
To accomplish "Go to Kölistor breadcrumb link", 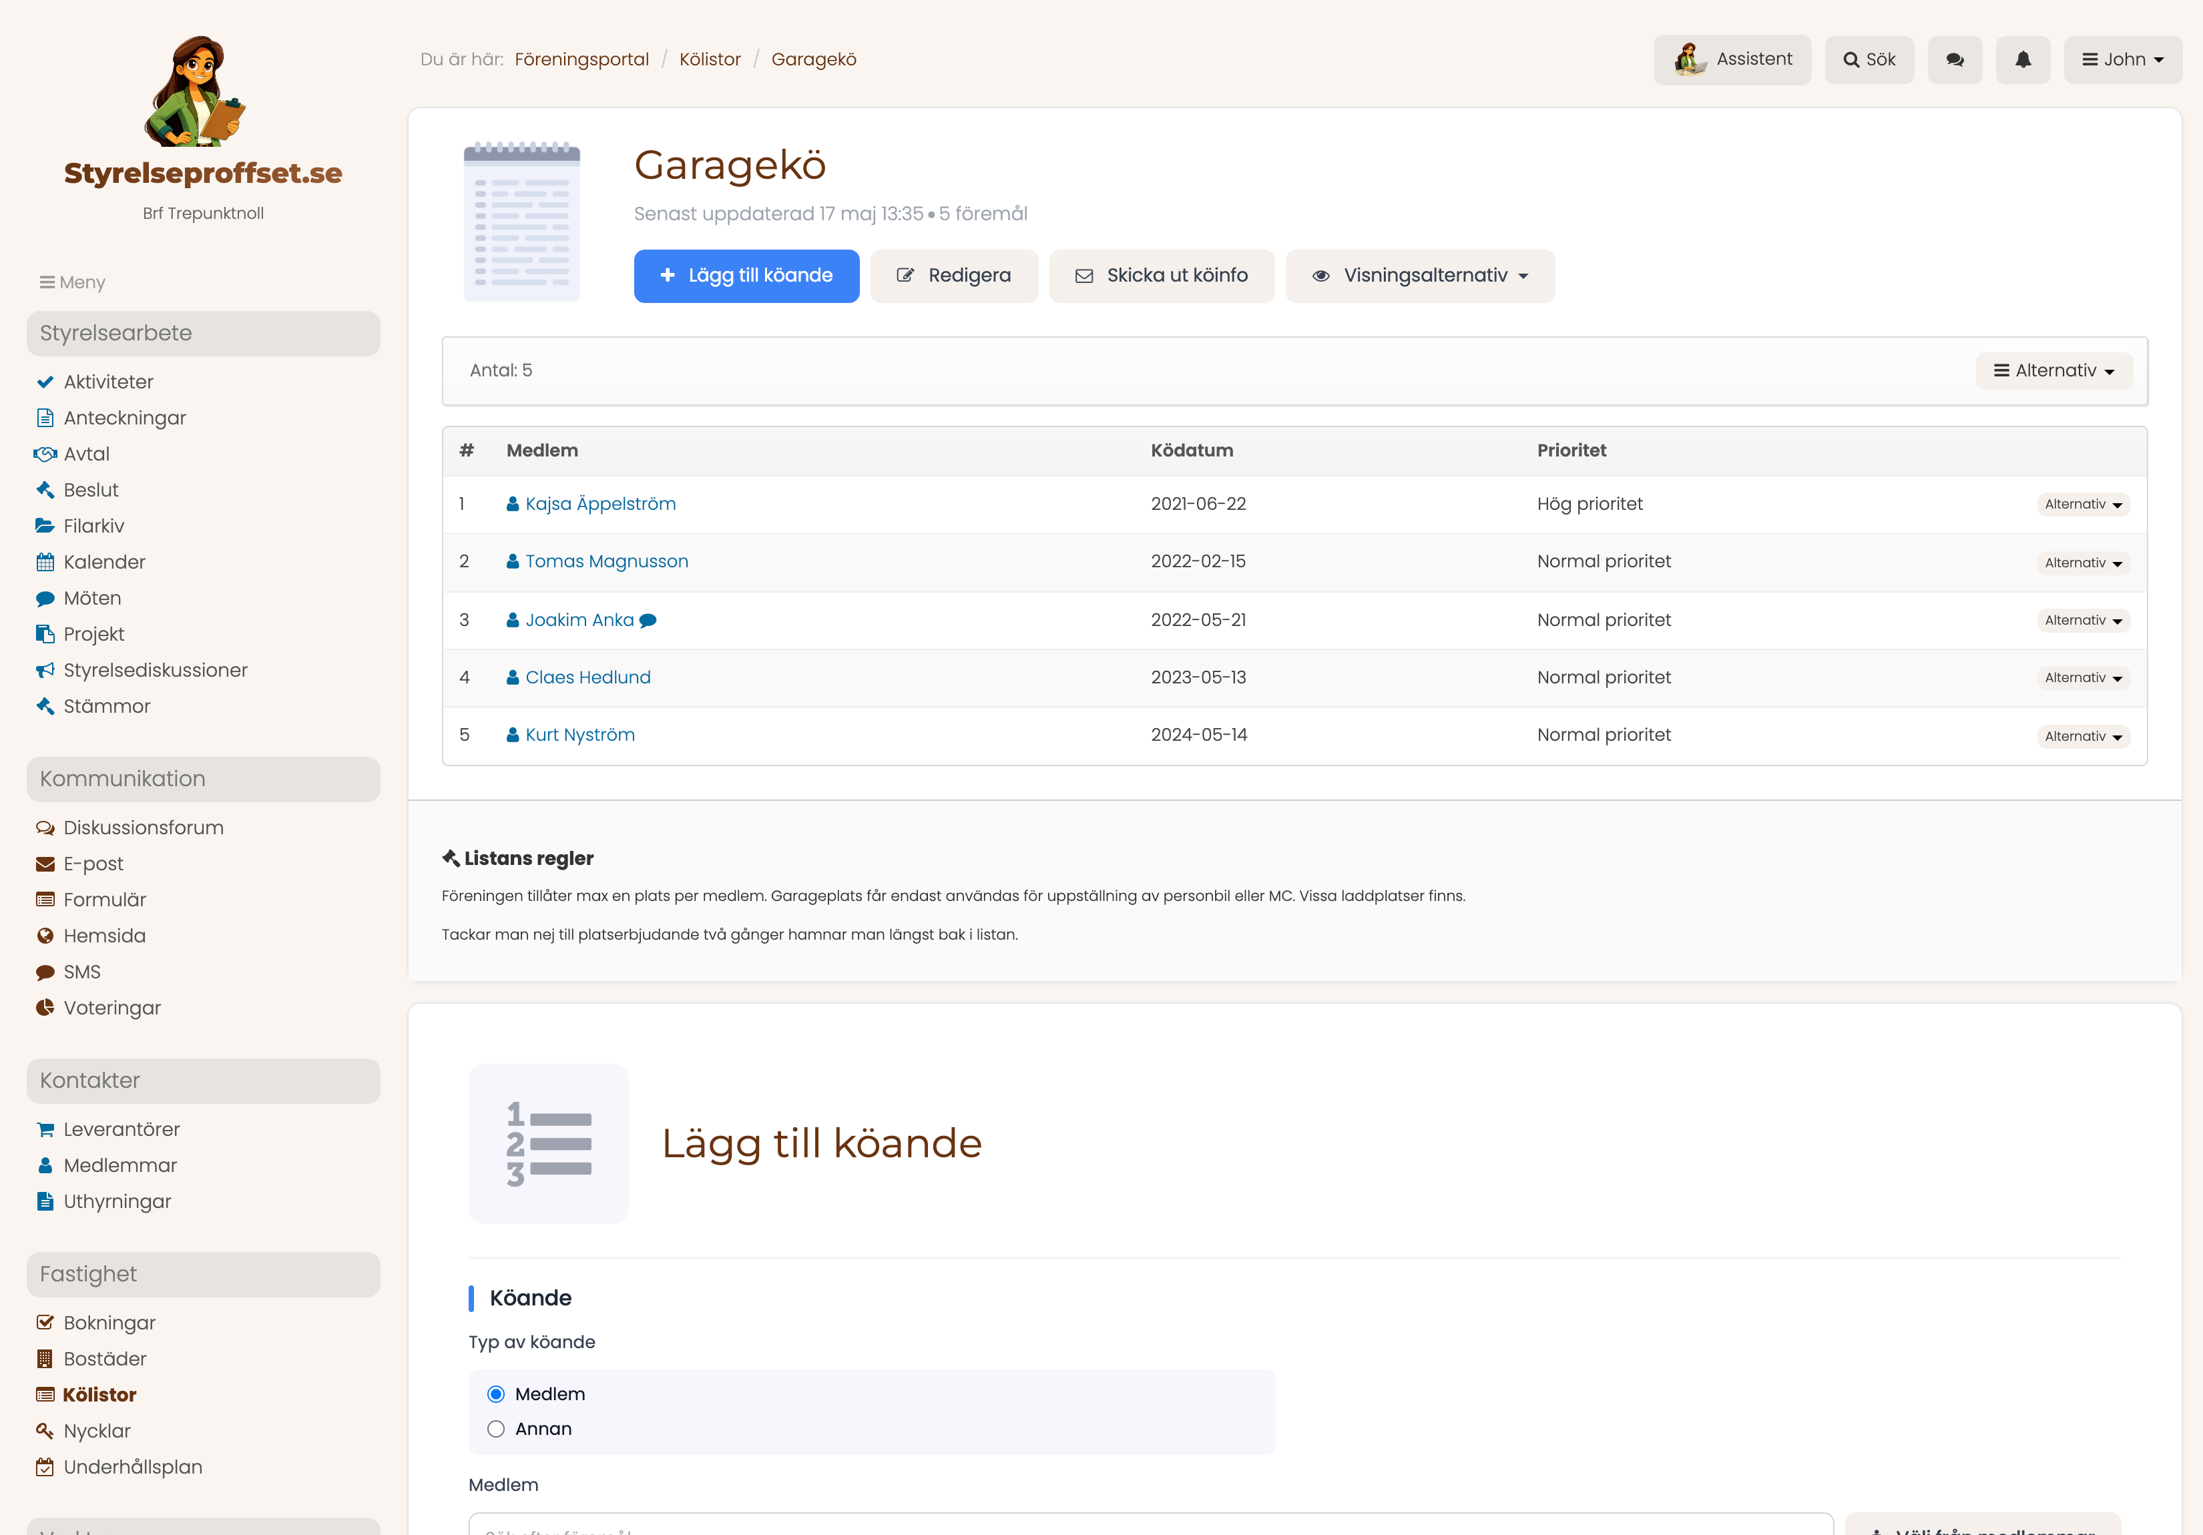I will [710, 59].
